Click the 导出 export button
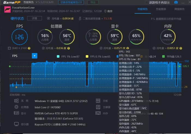 [93, 2]
